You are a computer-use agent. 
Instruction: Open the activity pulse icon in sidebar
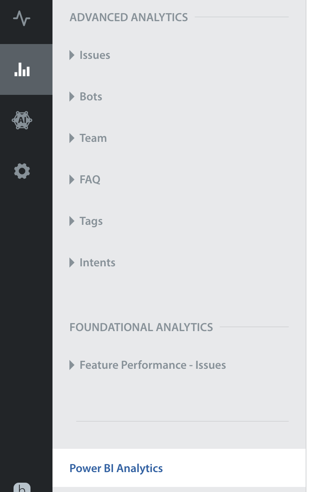pos(22,18)
